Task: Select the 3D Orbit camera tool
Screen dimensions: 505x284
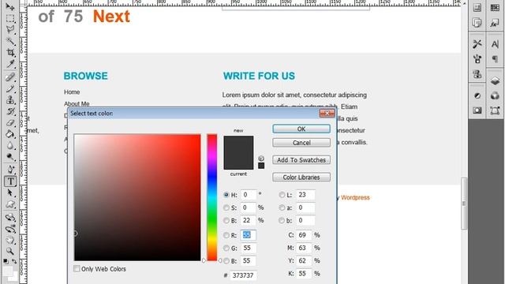Action: (10, 229)
